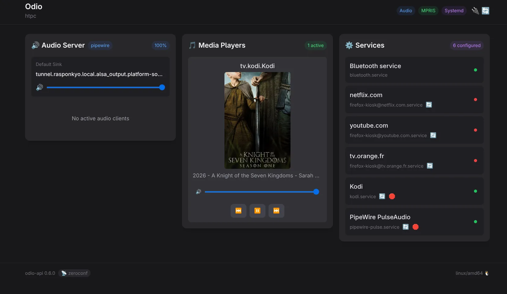Select the Systemd badge in the header

(454, 11)
